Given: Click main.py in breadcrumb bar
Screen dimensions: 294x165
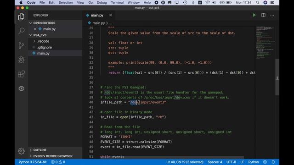Looking at the screenshot, I should (x=98, y=23).
